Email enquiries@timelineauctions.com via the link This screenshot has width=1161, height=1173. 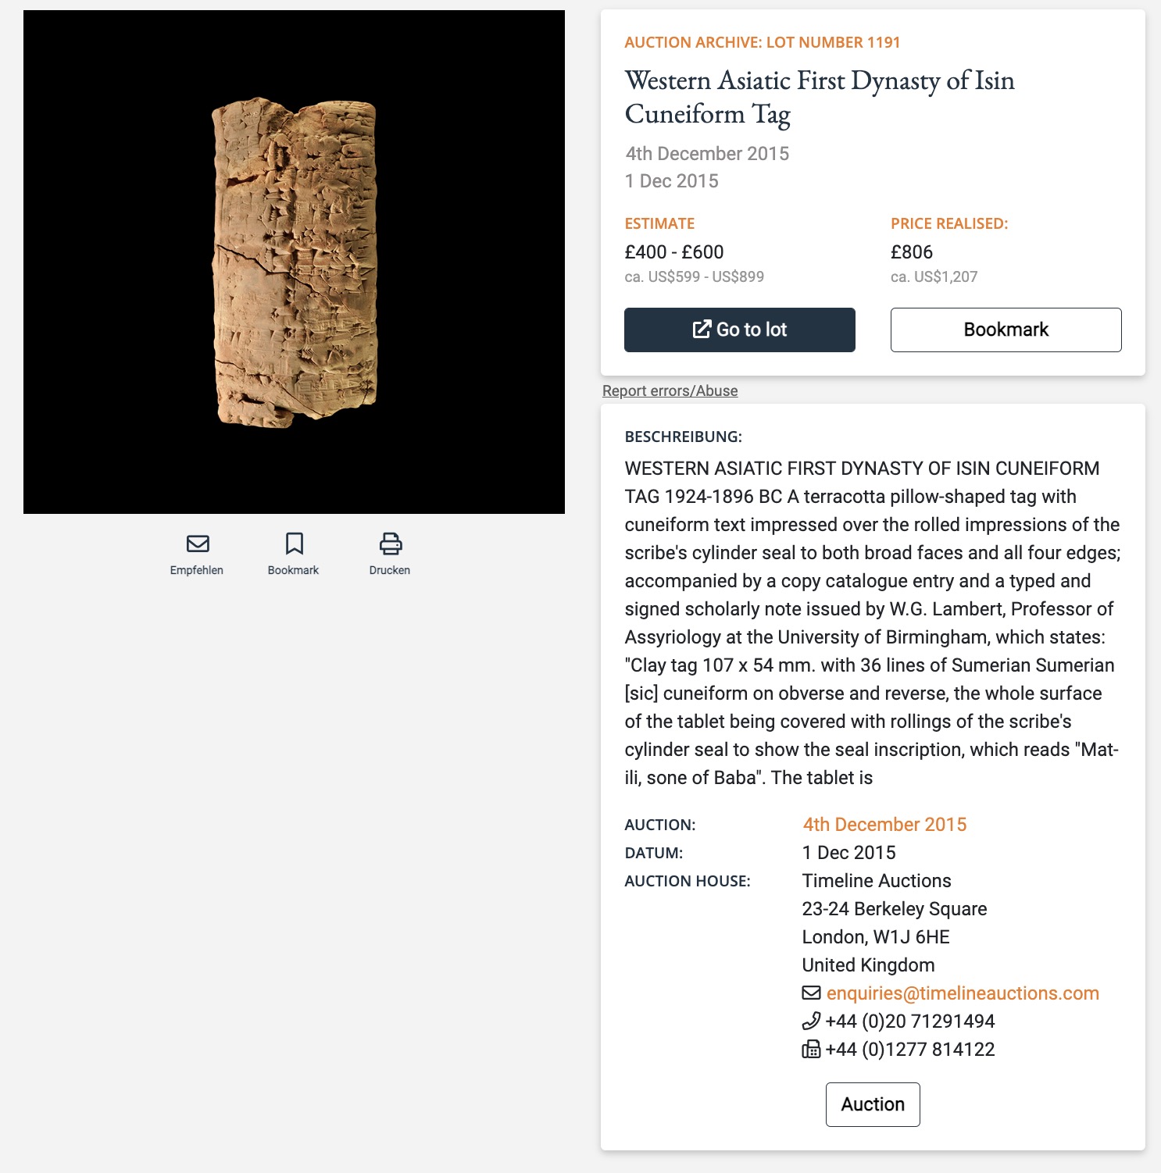pyautogui.click(x=963, y=993)
